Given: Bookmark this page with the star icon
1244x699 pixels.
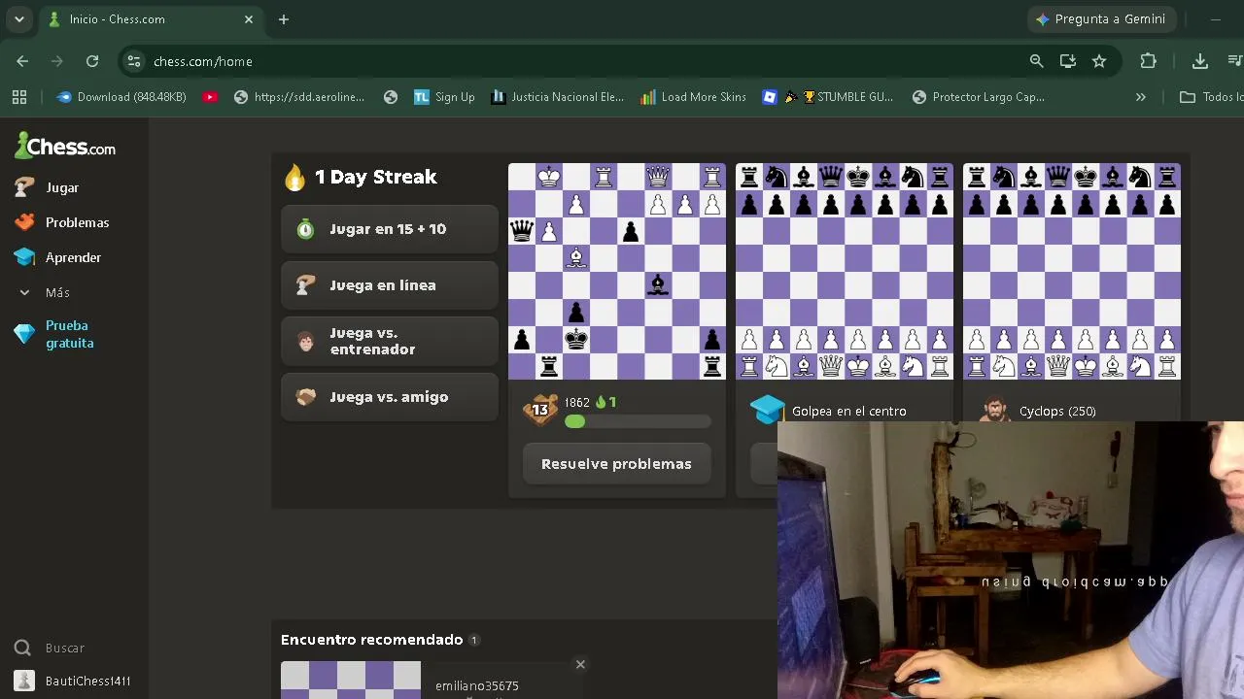Looking at the screenshot, I should (1099, 61).
